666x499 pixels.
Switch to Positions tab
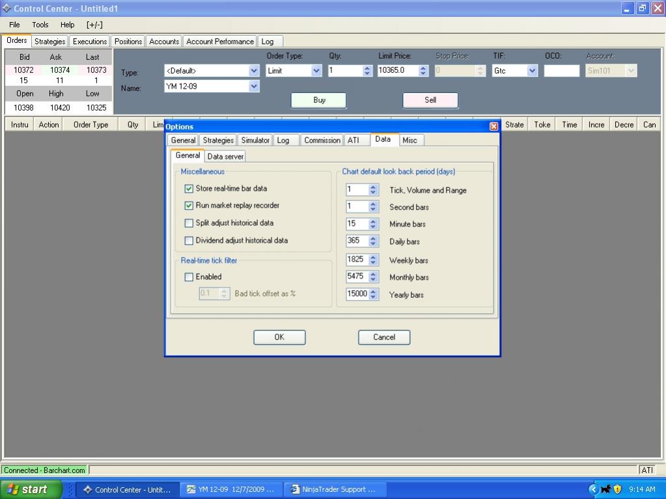[128, 41]
